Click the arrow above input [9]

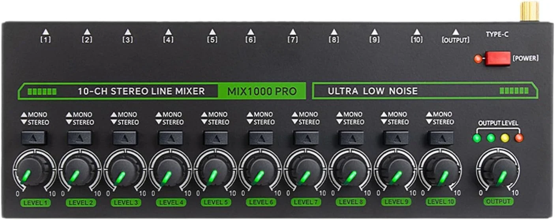tap(375, 32)
